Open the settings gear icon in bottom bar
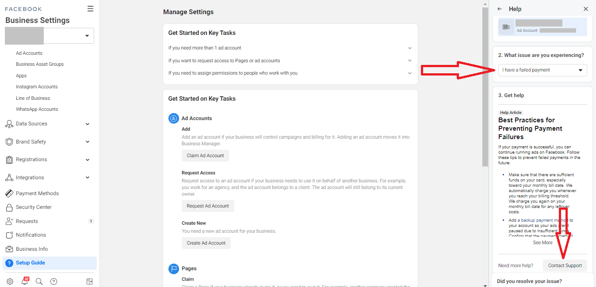Screen dimensions: 596x287 tap(10, 281)
